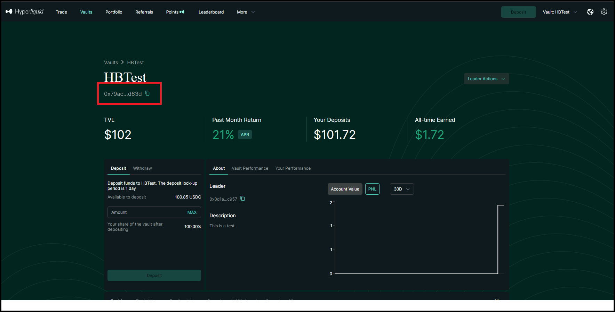615x312 pixels.
Task: Expand the 30D time range dropdown
Action: tap(401, 189)
